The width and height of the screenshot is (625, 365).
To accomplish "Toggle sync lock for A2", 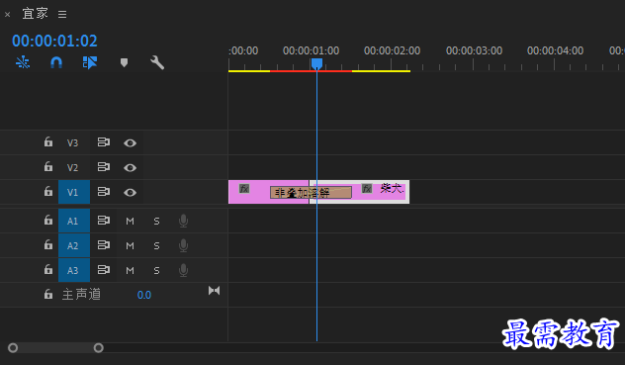I will (104, 245).
